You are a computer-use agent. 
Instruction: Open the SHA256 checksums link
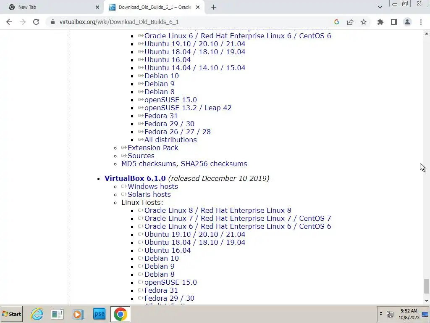[214, 164]
